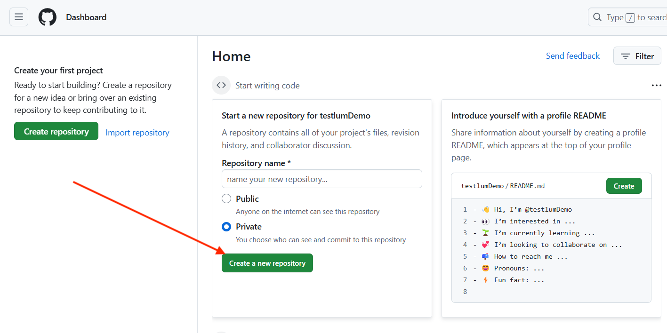
Task: Select the Public radio button
Action: click(x=226, y=198)
